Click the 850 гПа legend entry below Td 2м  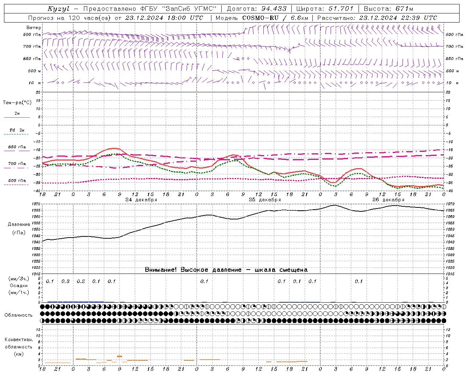[17, 148]
